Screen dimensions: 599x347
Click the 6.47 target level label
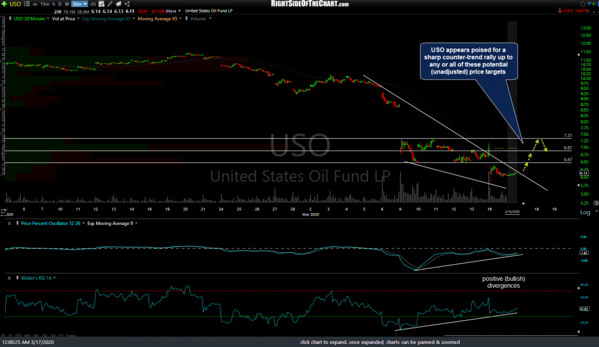tap(568, 159)
